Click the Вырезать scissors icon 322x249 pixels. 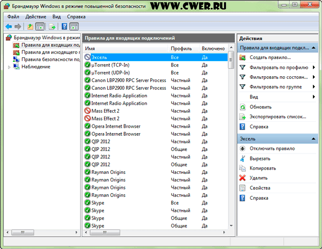pos(243,158)
